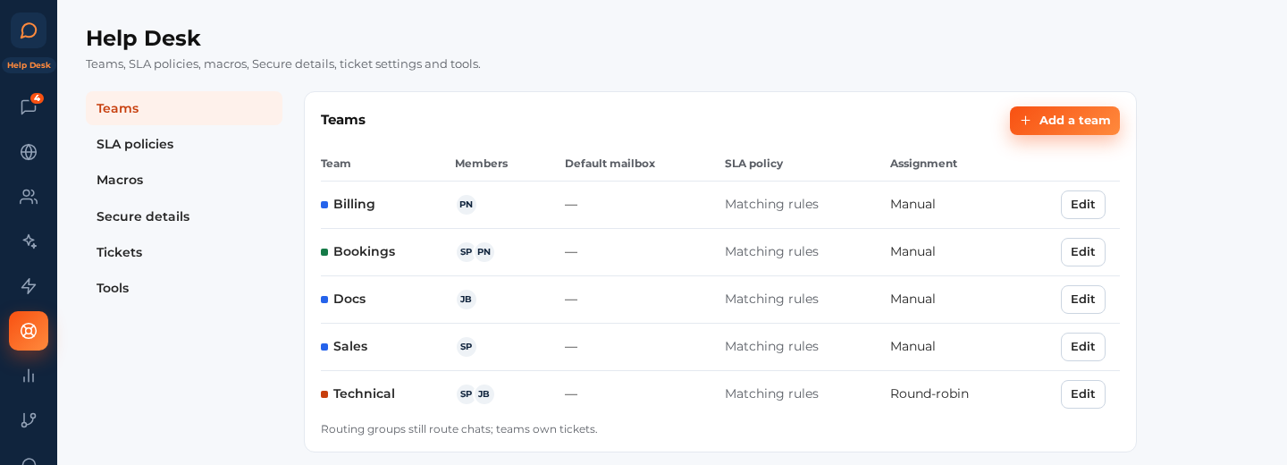The image size is (1287, 465).
Task: Open SLA policies section
Action: (x=184, y=144)
